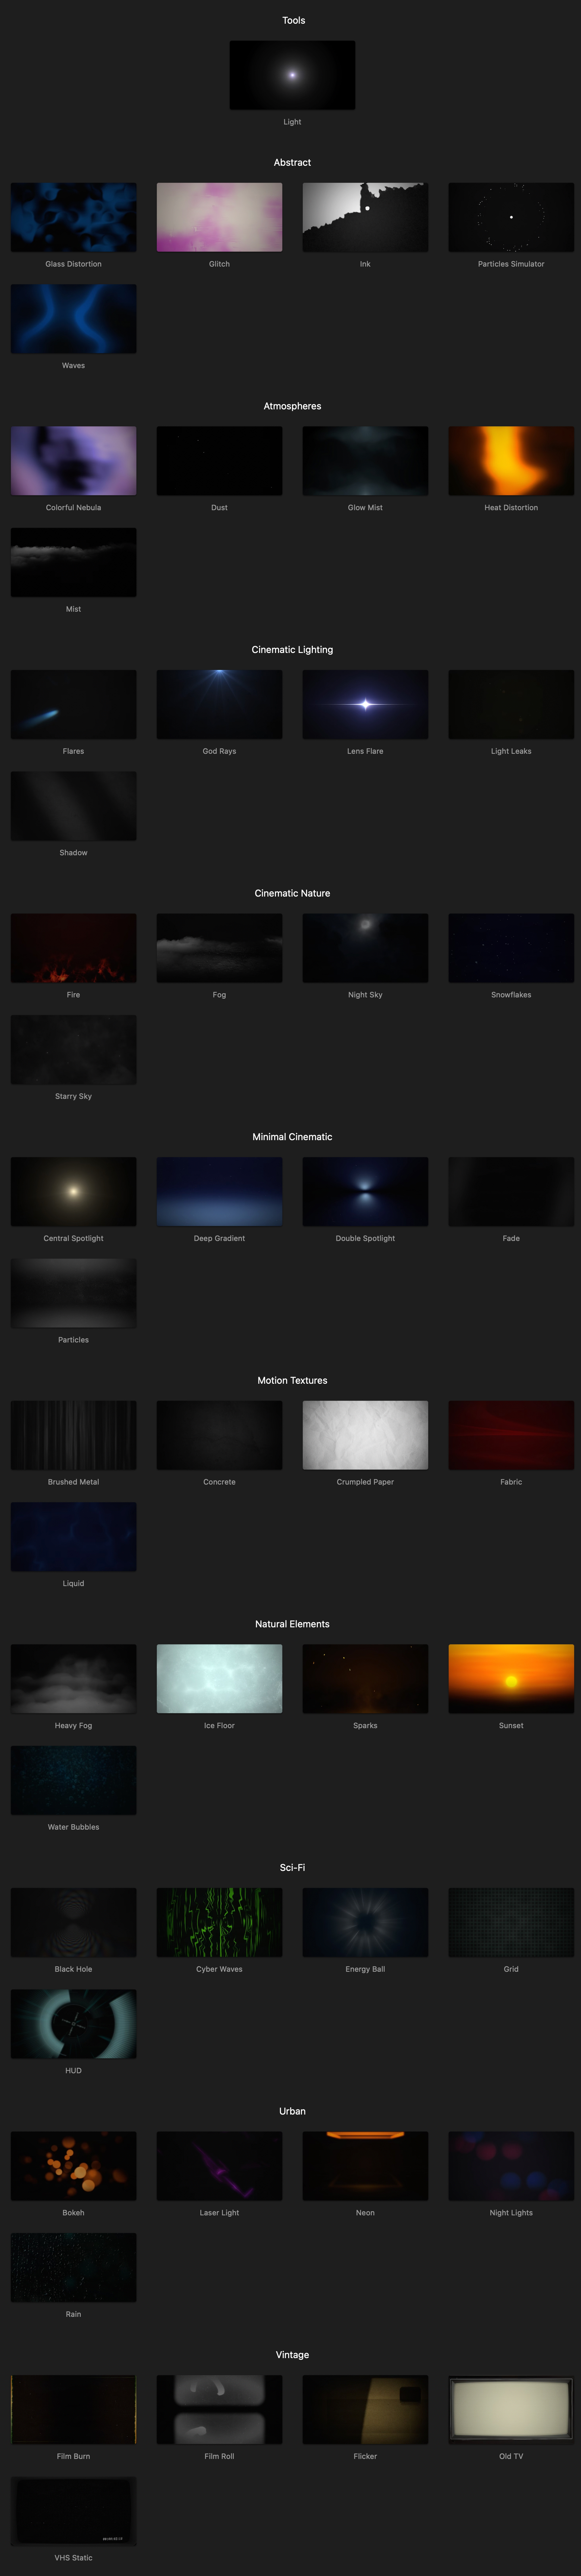Pick the Old TV thumbnail
Image resolution: width=581 pixels, height=2576 pixels.
511,2410
